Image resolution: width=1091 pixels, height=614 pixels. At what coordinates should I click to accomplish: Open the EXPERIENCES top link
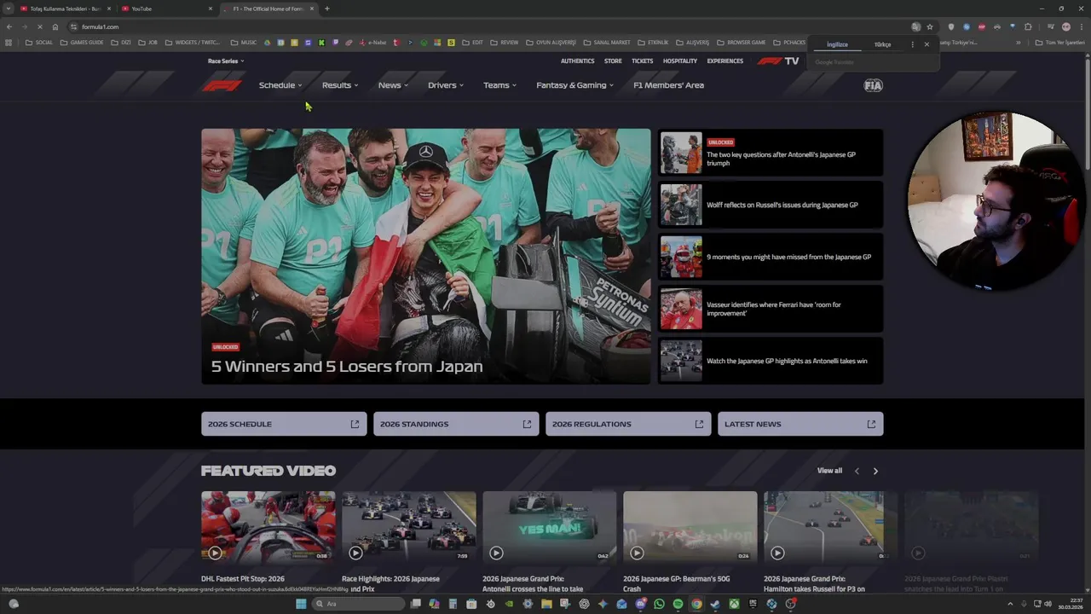[725, 61]
